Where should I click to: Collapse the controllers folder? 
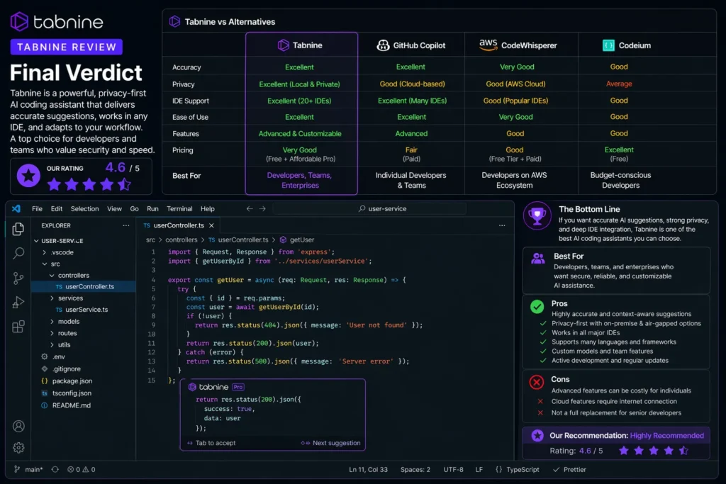[x=52, y=276]
